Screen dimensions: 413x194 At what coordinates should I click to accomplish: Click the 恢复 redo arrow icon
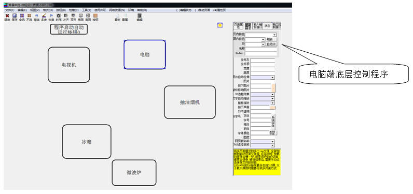point(51,16)
